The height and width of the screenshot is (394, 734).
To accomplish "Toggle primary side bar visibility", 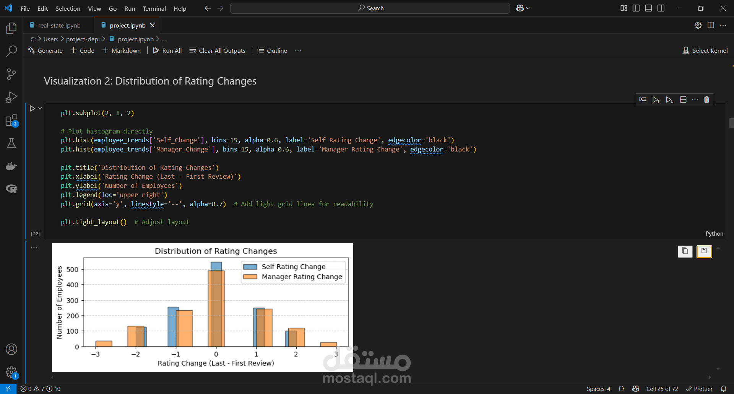I will pos(636,8).
